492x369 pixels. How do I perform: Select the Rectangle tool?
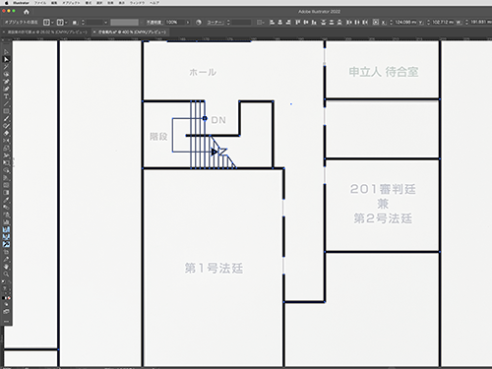click(x=6, y=111)
